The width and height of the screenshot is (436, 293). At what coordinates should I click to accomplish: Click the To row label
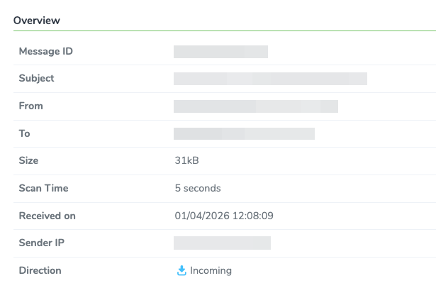[25, 133]
